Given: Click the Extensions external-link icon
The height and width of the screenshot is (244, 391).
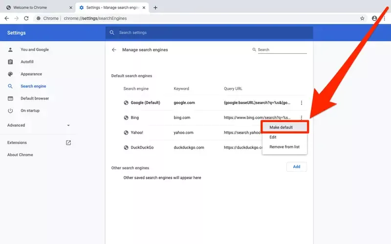Looking at the screenshot, I should click(68, 142).
